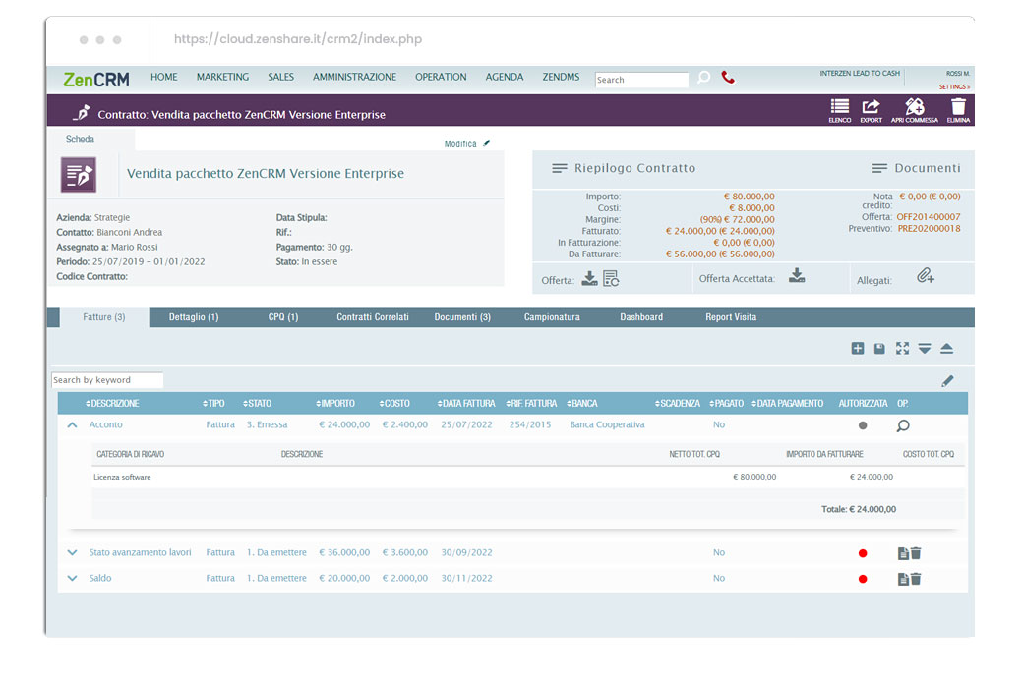Click the Search by keyword field
Screen dimensions: 1022x677
[107, 380]
